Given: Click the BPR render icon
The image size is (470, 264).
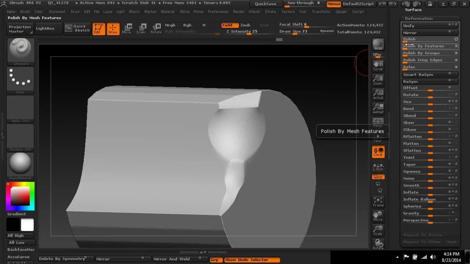Looking at the screenshot, I should (x=378, y=44).
